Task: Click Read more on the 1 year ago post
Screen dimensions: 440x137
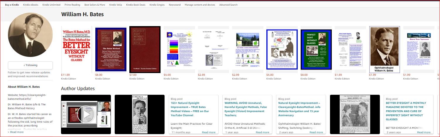Action: click(262, 132)
